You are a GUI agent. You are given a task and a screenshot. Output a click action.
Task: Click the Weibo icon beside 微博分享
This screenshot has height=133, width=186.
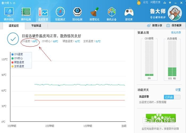(149, 26)
